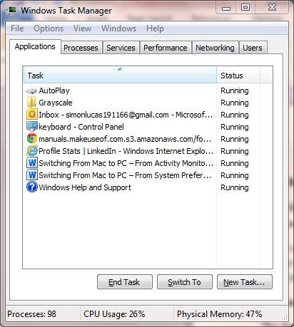Viewport: 294px width, 327px height.
Task: Click the Switch To button
Action: tap(185, 282)
